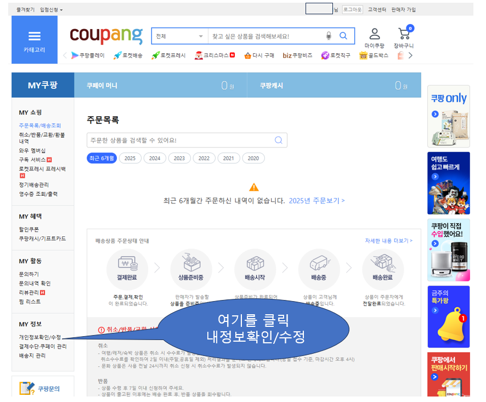Open 판매자 가입 link
This screenshot has height=402, width=486.
[404, 10]
